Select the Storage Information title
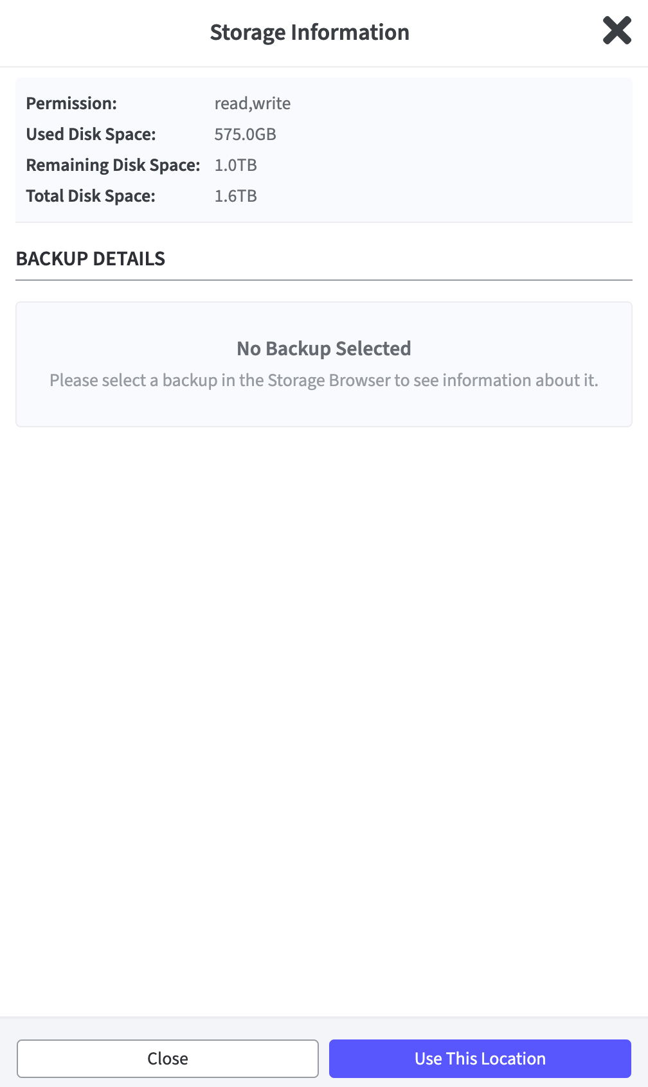This screenshot has height=1087, width=648. [x=309, y=31]
